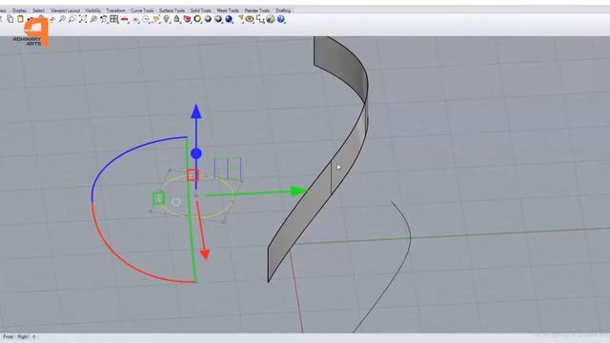Open the Select toolbar tab
This screenshot has width=610, height=343.
pyautogui.click(x=38, y=10)
